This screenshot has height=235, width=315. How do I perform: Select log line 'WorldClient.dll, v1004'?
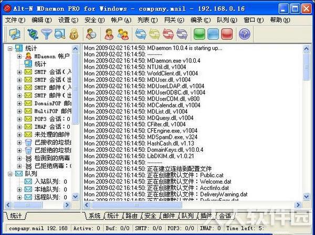pos(141,73)
